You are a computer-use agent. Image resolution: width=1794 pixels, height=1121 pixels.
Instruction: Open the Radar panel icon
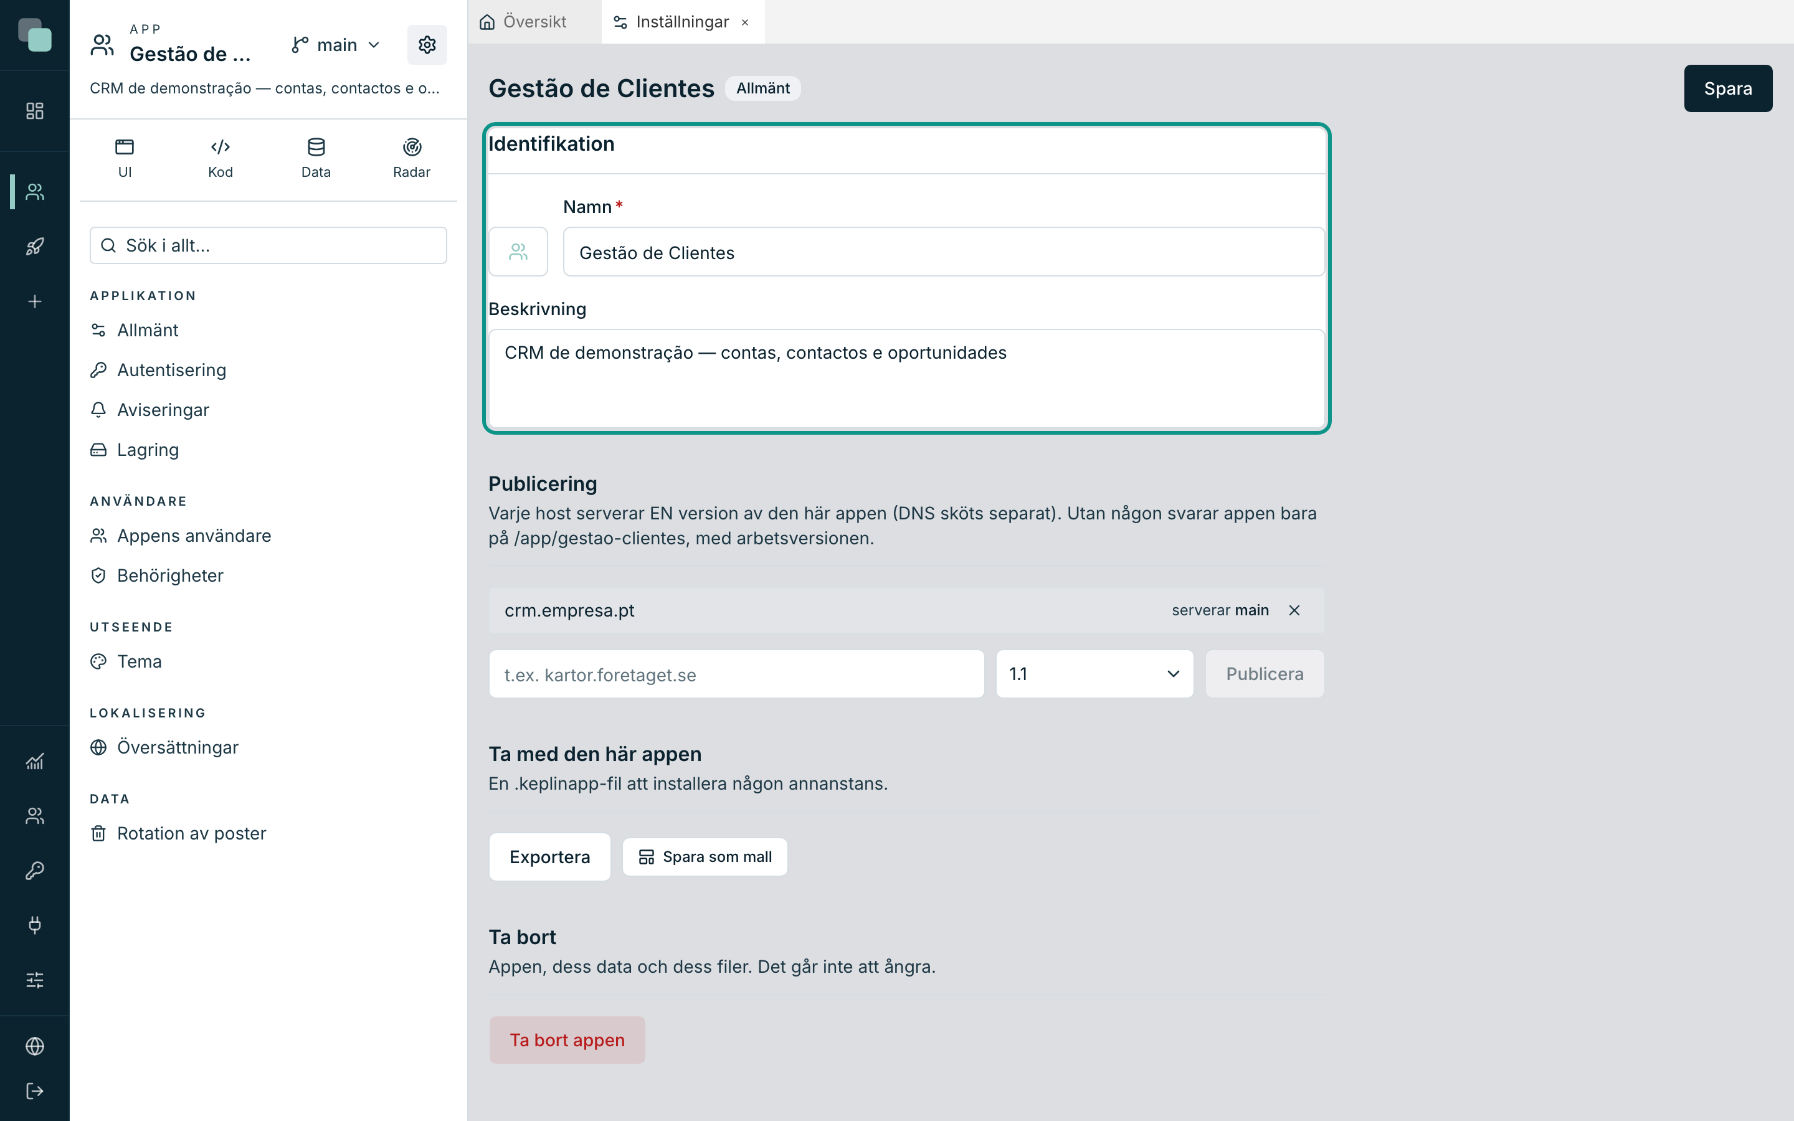[411, 147]
